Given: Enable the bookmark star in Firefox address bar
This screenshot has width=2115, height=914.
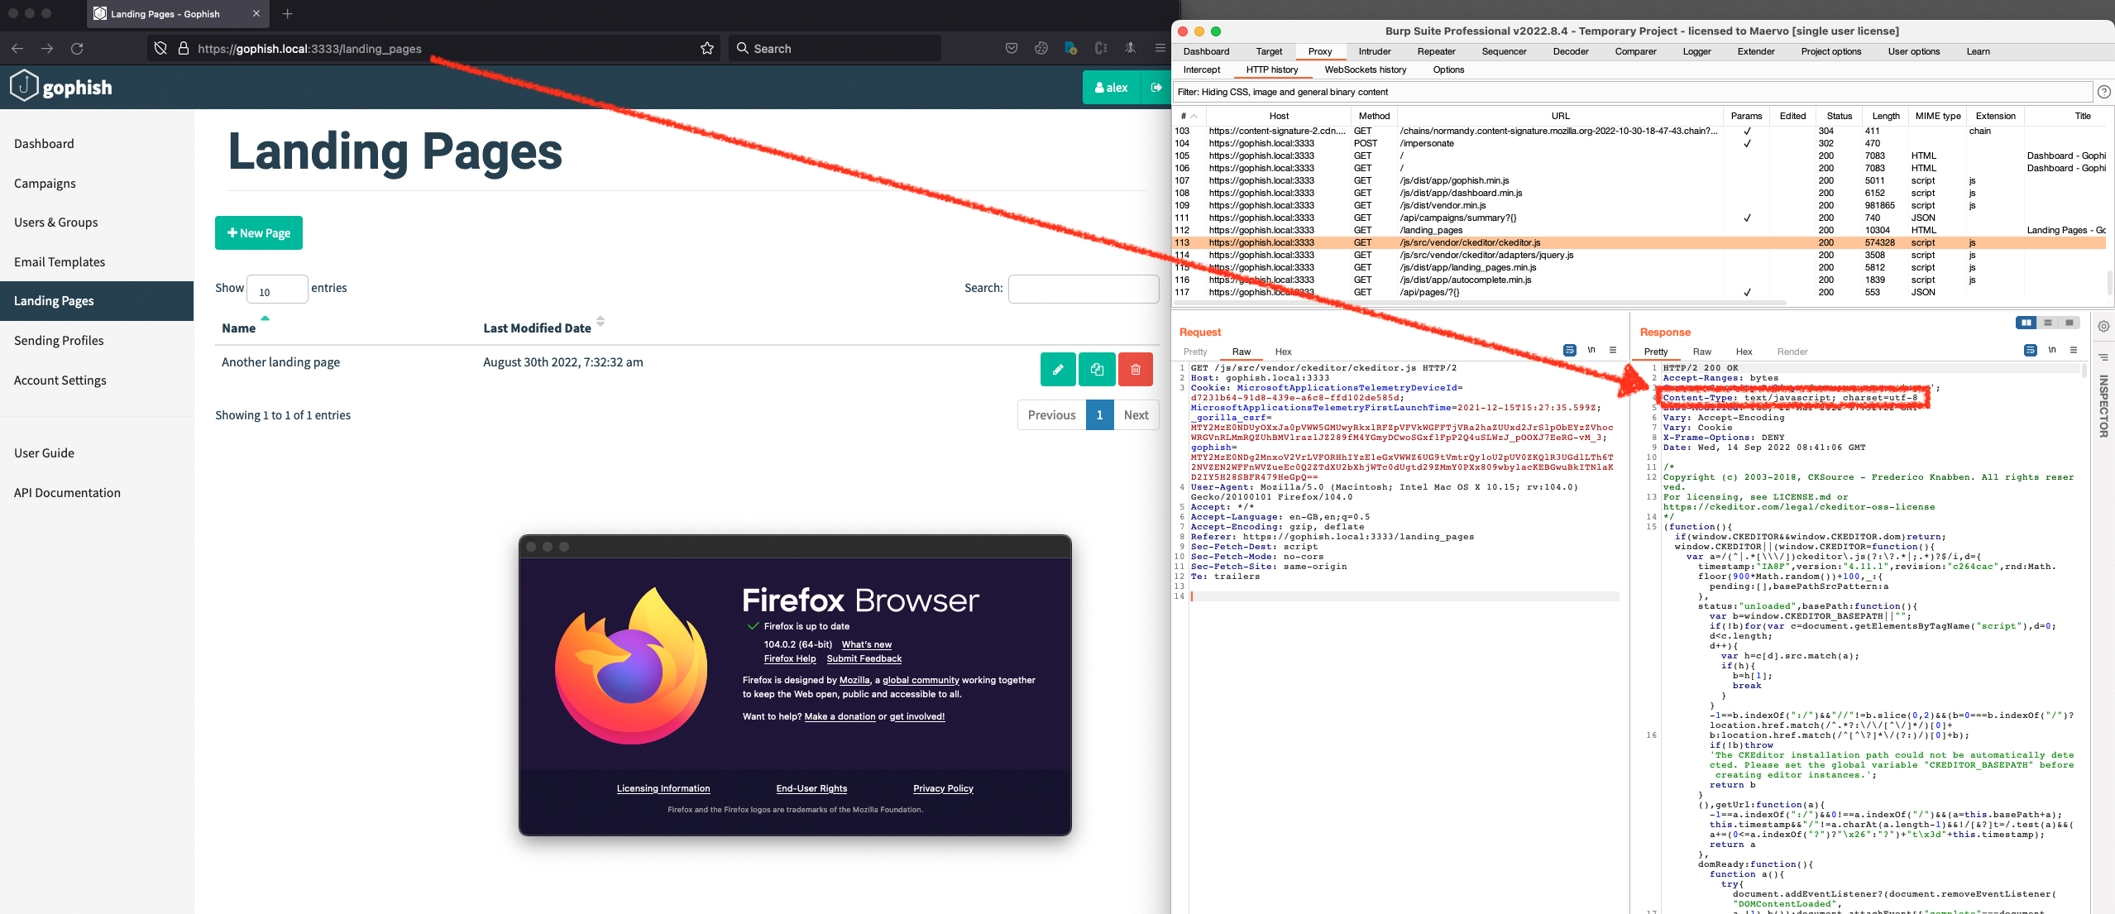Looking at the screenshot, I should [707, 48].
